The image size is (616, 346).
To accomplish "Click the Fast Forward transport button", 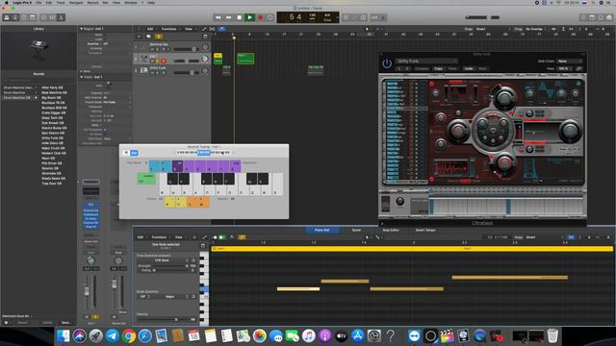I will tap(228, 17).
